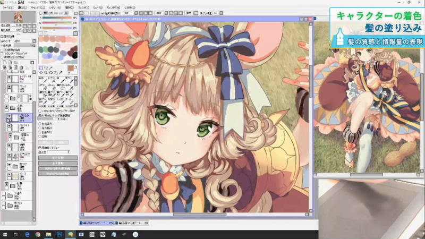Merge layer down icon in layer panel
The height and width of the screenshot is (239, 425).
point(10,67)
